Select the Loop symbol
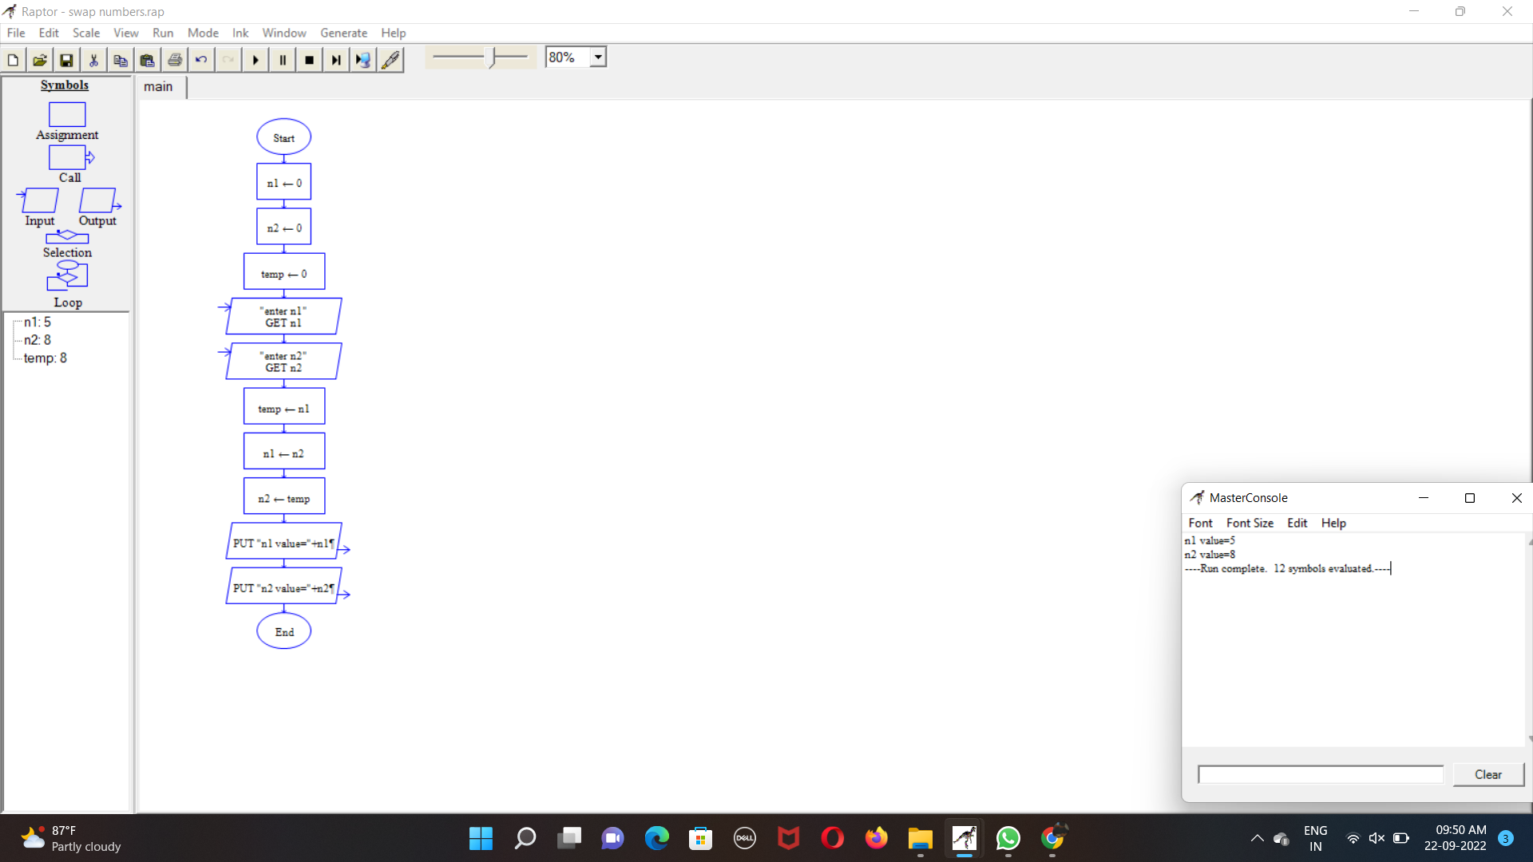This screenshot has height=862, width=1533. click(67, 276)
